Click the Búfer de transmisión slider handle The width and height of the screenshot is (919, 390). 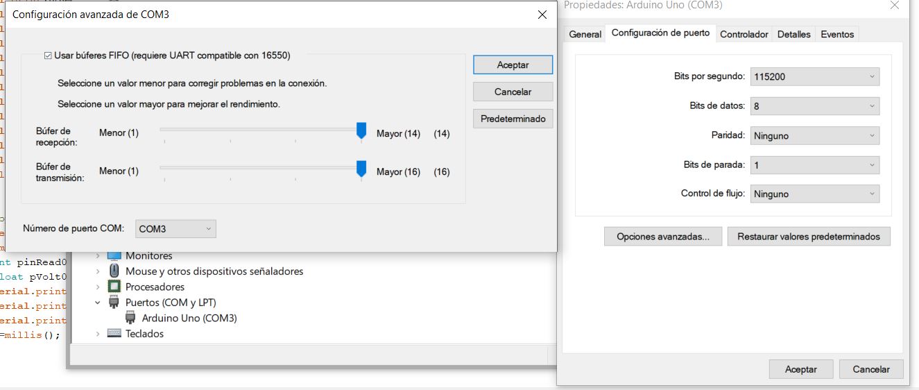361,169
